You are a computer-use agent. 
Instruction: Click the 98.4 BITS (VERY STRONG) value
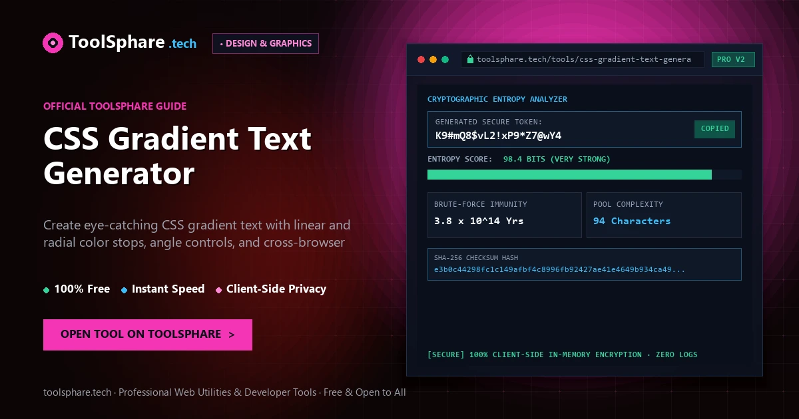coord(557,159)
